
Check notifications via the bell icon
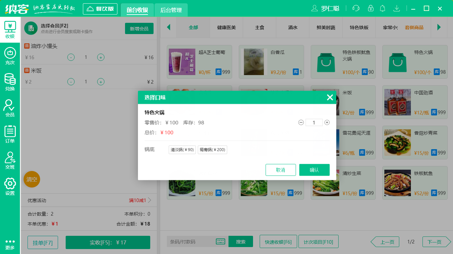[382, 8]
